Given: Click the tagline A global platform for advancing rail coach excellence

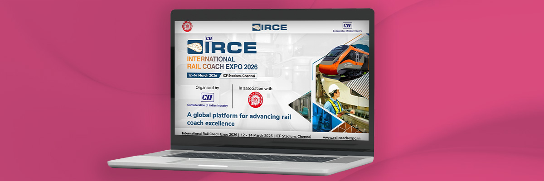Looking at the screenshot, I should click(x=238, y=119).
